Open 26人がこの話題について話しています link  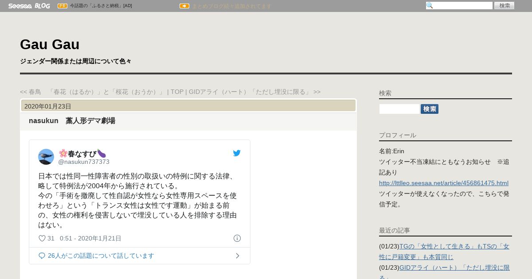coord(101,256)
